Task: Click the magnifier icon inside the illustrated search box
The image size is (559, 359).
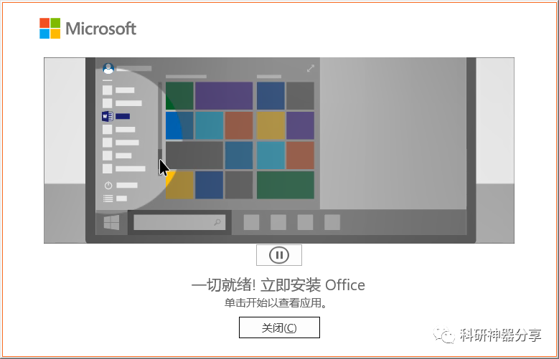Action: pyautogui.click(x=217, y=223)
